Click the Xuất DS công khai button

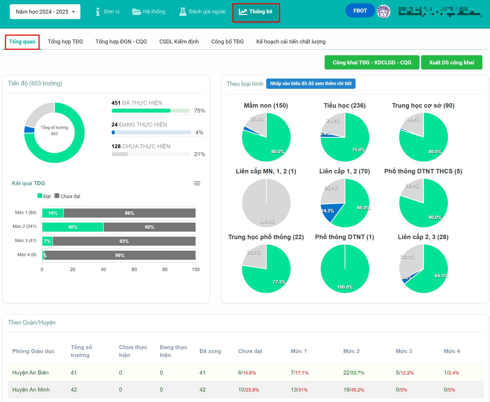coord(451,63)
